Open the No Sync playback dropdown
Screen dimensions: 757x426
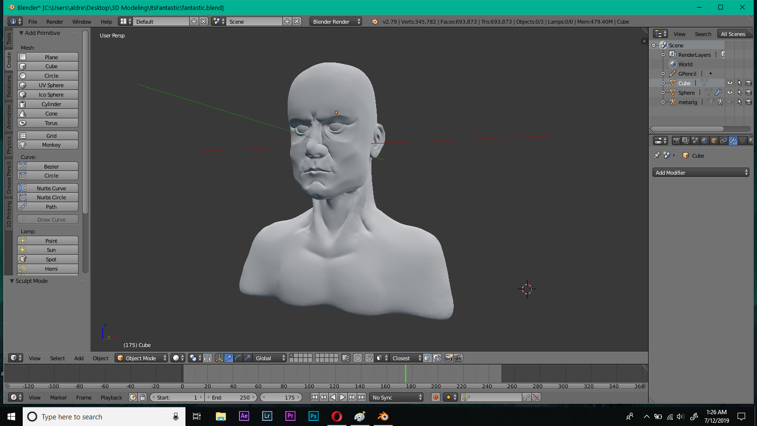(x=396, y=397)
